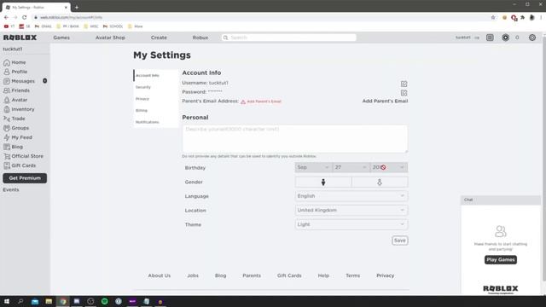Open the settings gear in header

pos(532,38)
